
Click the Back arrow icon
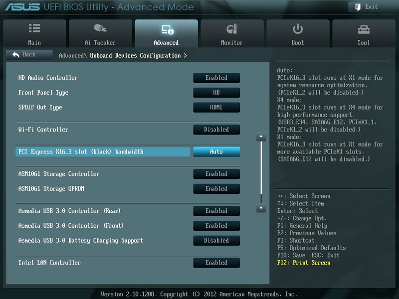16,54
